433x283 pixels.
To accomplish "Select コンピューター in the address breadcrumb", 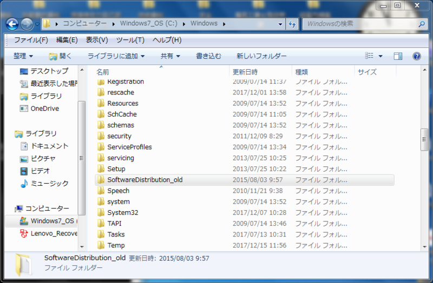I will tap(85, 23).
